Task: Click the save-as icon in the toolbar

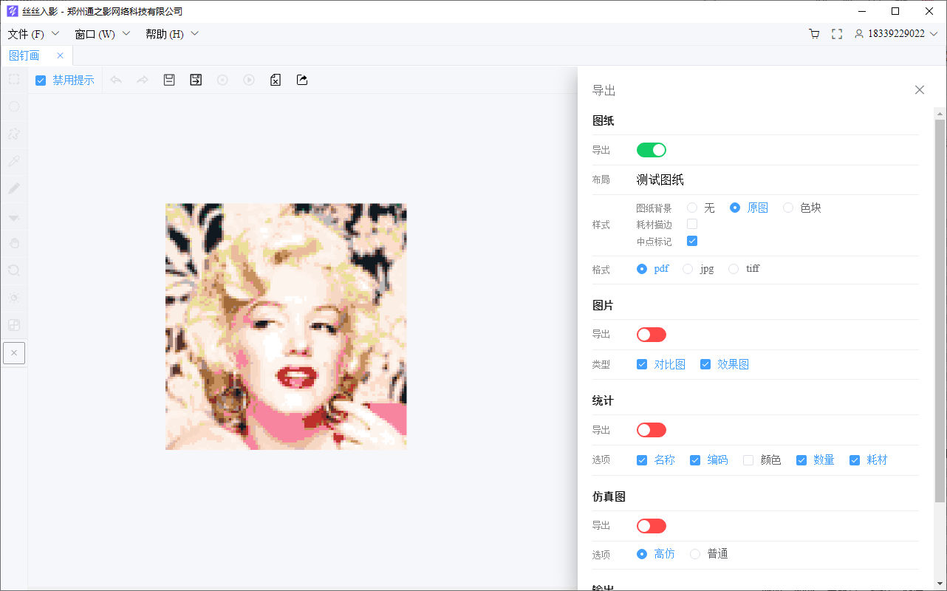Action: click(196, 80)
